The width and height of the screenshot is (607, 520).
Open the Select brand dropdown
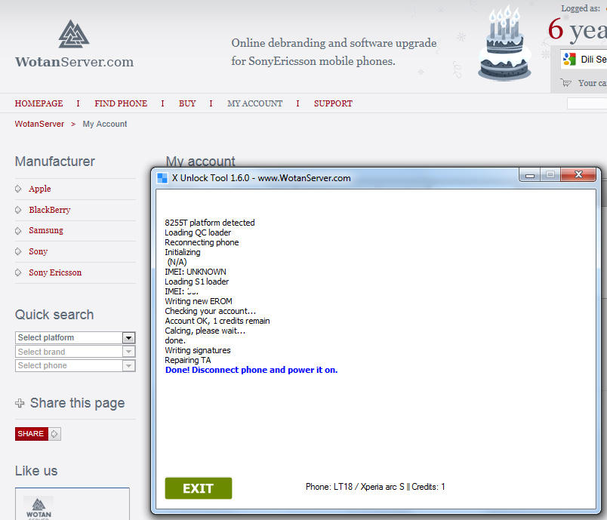pos(75,352)
